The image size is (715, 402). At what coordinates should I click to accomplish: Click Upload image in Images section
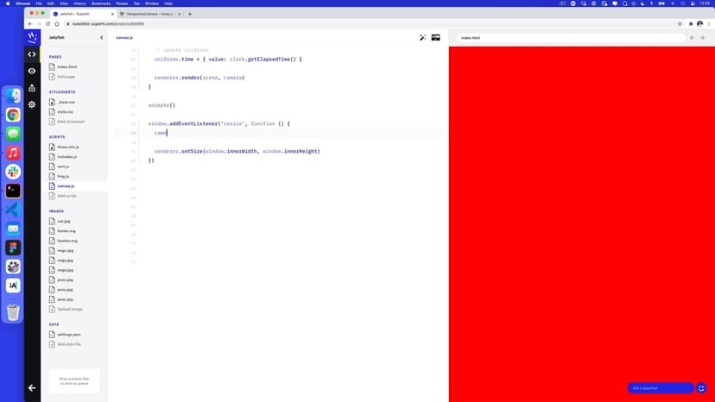point(69,309)
